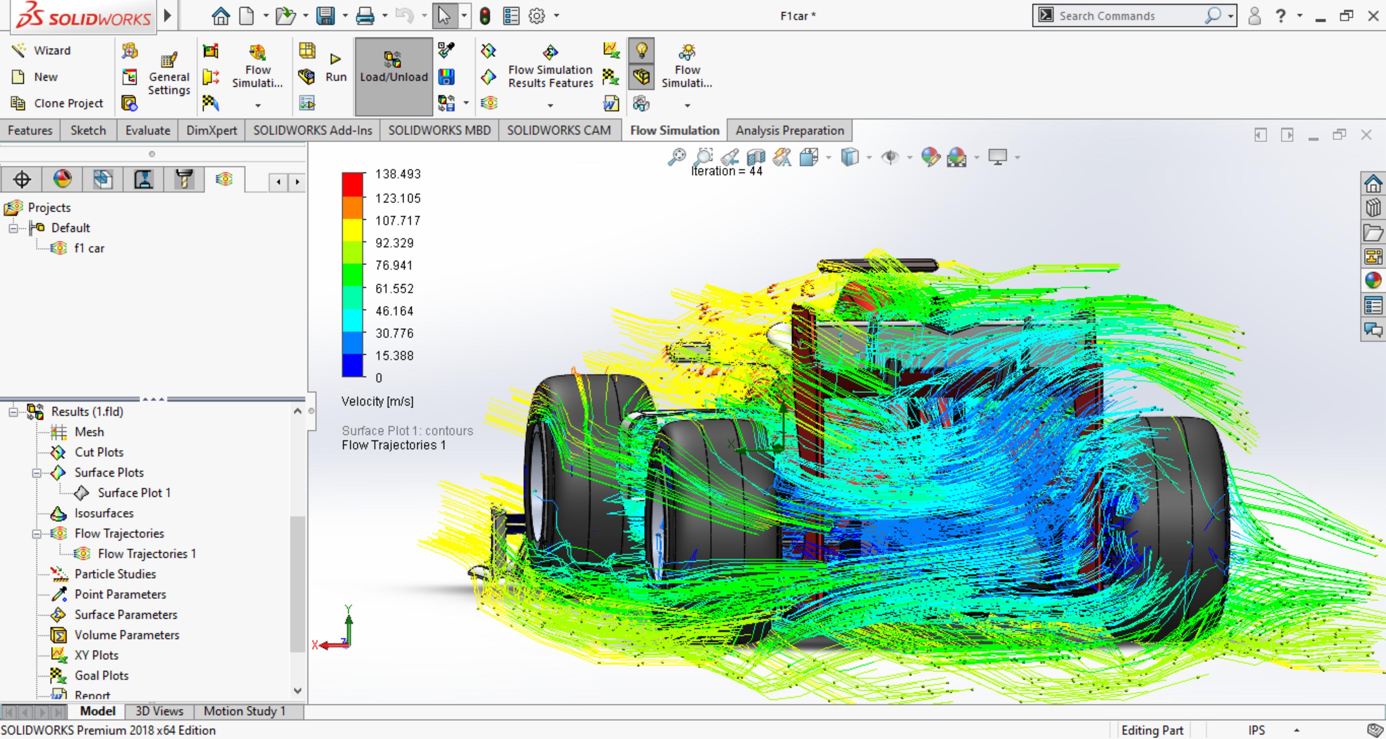
Task: Click the Clone Project icon
Action: pyautogui.click(x=18, y=103)
